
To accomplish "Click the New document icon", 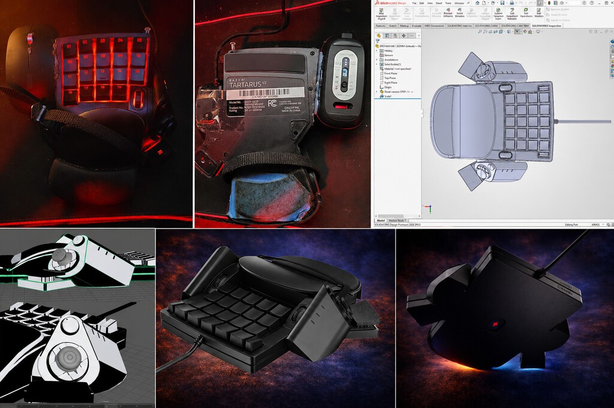I will [484, 3].
